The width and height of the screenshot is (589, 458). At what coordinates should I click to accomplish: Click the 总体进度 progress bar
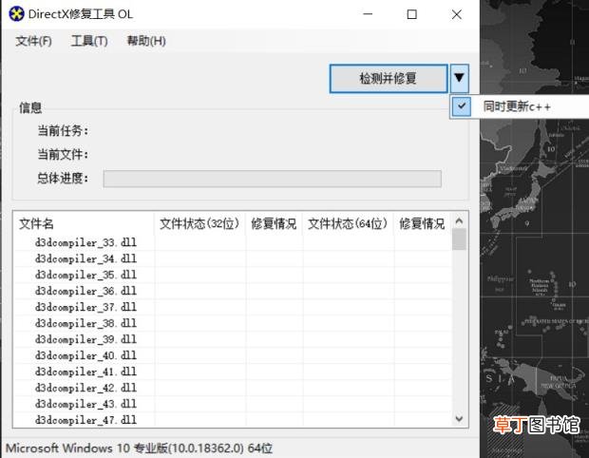click(x=273, y=179)
